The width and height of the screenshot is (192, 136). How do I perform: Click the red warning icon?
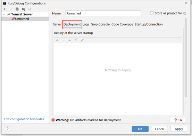tap(53, 120)
